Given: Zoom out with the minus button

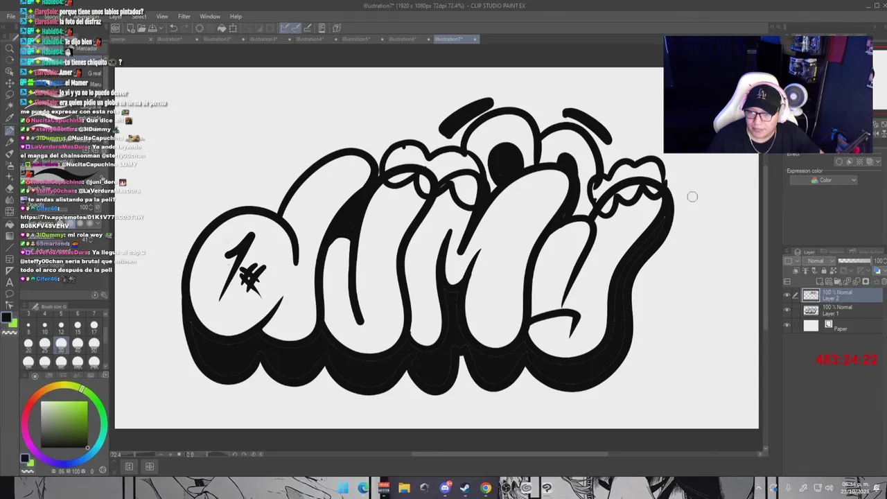Looking at the screenshot, I should 161,455.
